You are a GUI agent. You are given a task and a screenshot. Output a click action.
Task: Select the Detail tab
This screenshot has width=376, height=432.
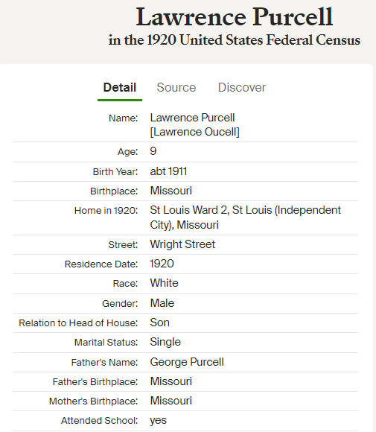[120, 87]
